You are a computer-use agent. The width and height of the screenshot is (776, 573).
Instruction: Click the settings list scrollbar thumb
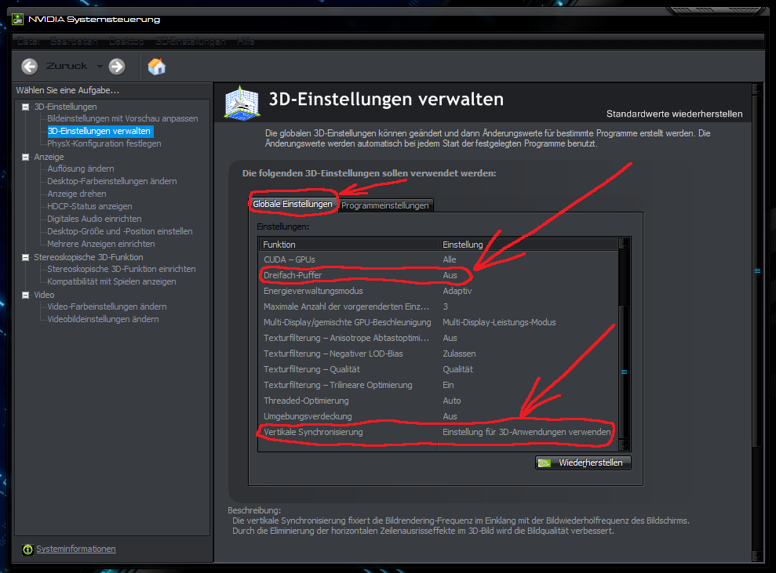click(624, 372)
